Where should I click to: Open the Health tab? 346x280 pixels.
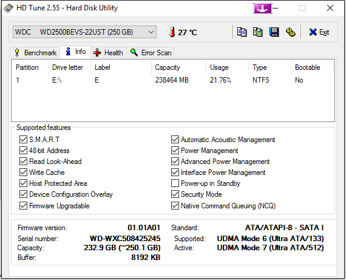(x=108, y=53)
